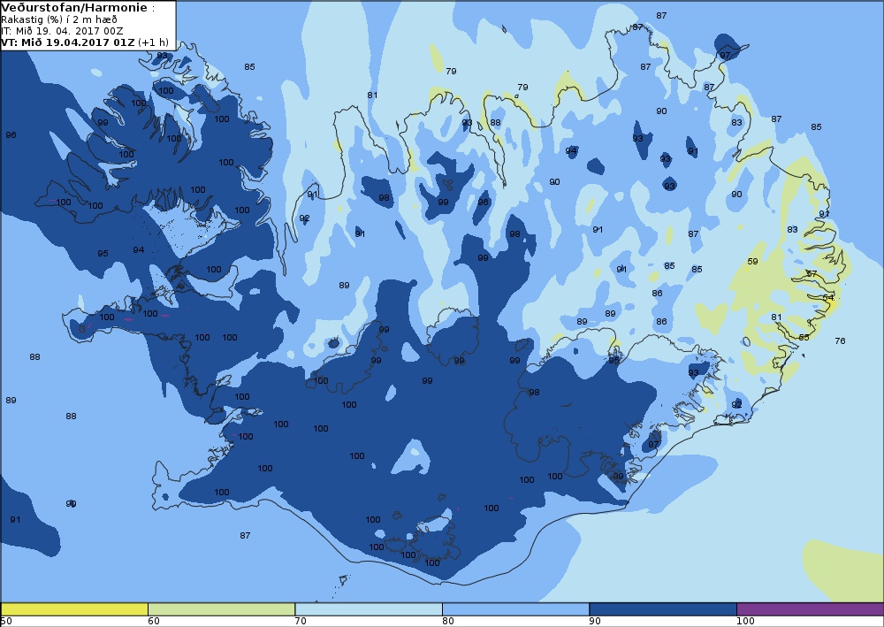Click the yellow 50–60 legend swatch
Screen dimensions: 884x627
click(74, 609)
